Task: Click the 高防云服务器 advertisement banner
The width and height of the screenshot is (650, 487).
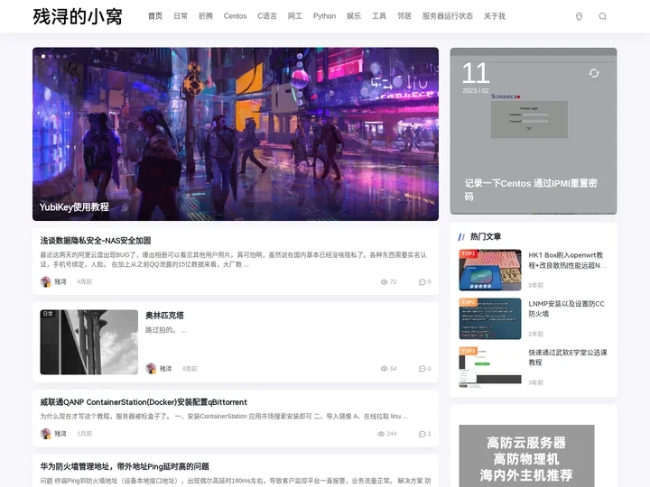Action: 526,456
